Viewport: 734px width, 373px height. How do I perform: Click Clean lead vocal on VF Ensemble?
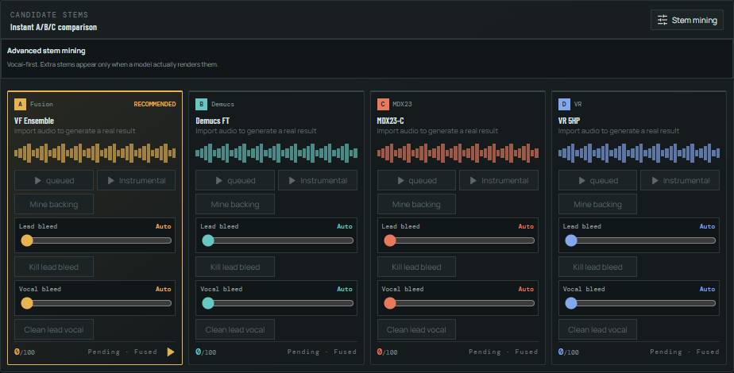coord(54,329)
